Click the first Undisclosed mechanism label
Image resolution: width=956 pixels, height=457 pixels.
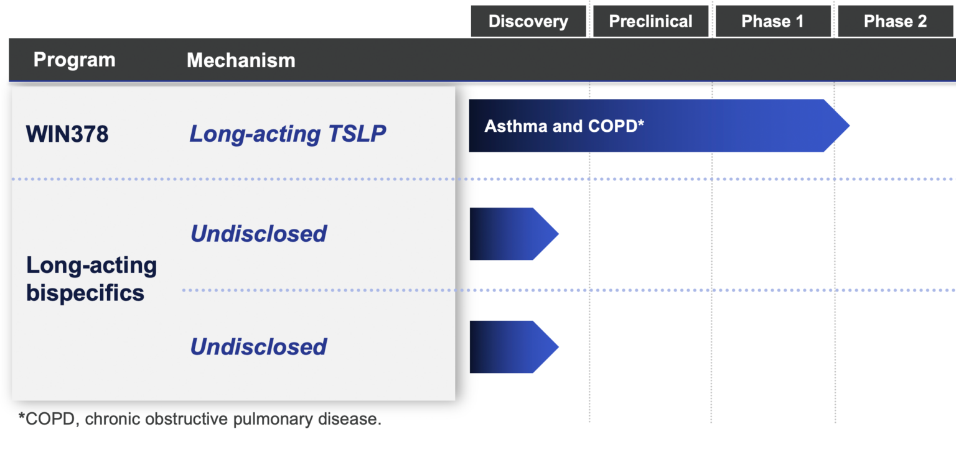pyautogui.click(x=258, y=234)
